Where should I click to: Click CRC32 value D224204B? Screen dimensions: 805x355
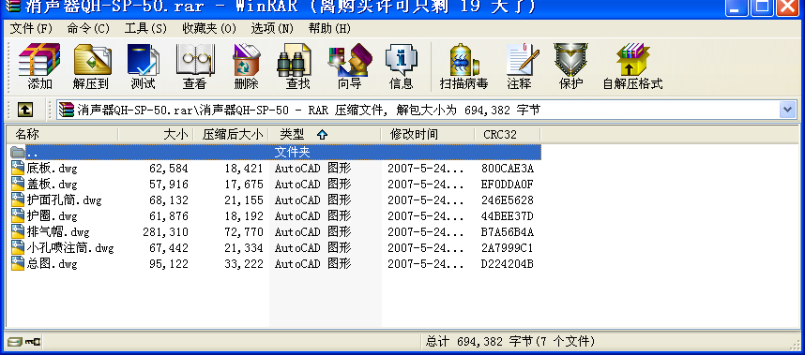(508, 264)
